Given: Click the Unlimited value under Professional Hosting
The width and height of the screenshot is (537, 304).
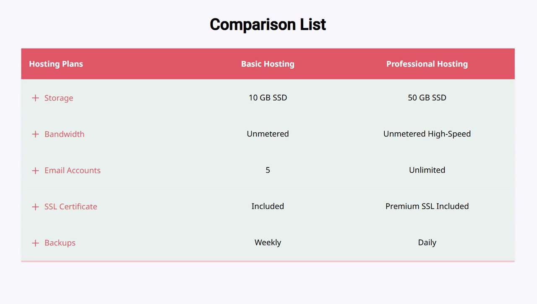Looking at the screenshot, I should [427, 170].
